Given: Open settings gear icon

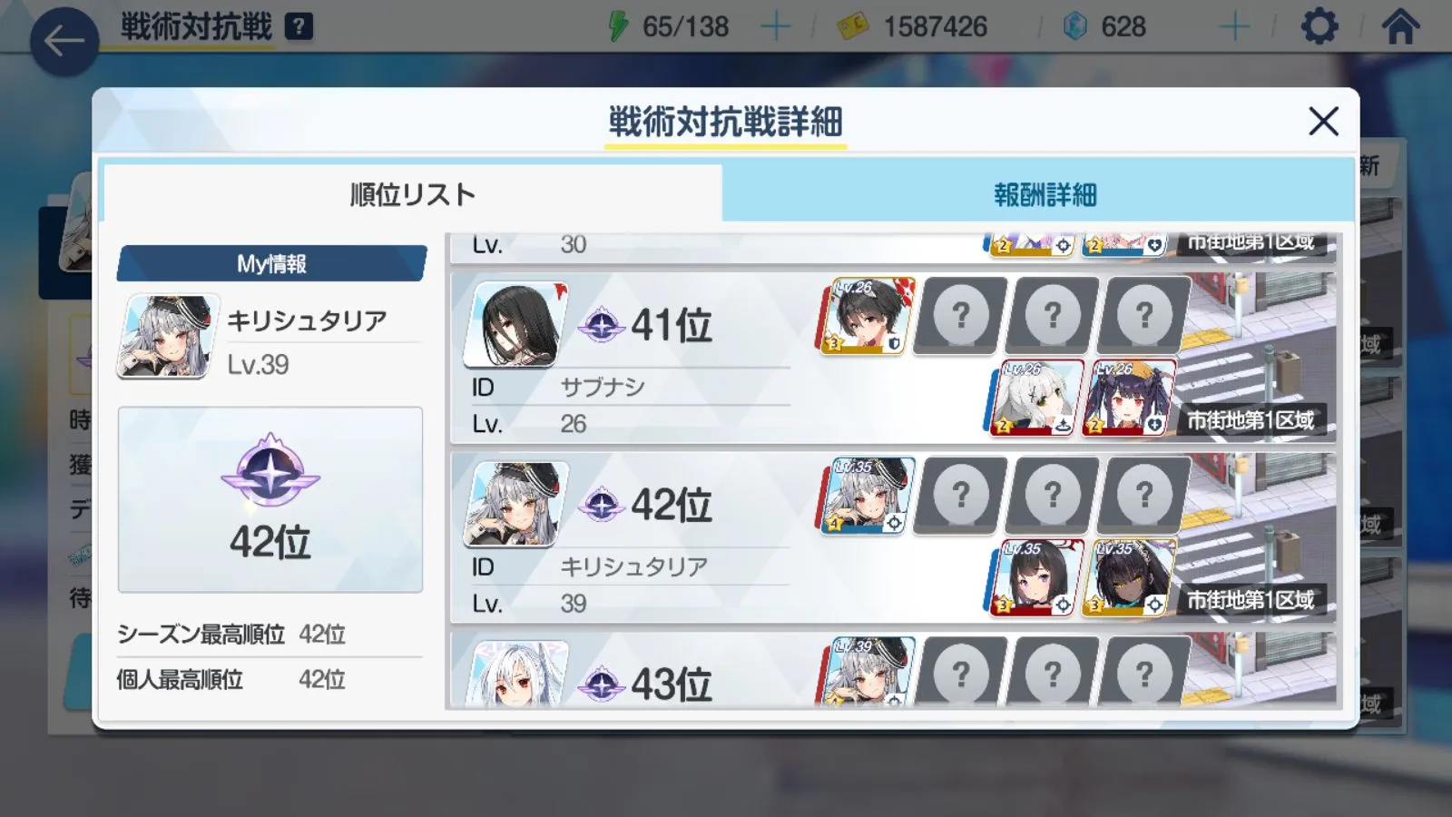Looking at the screenshot, I should click(1320, 26).
